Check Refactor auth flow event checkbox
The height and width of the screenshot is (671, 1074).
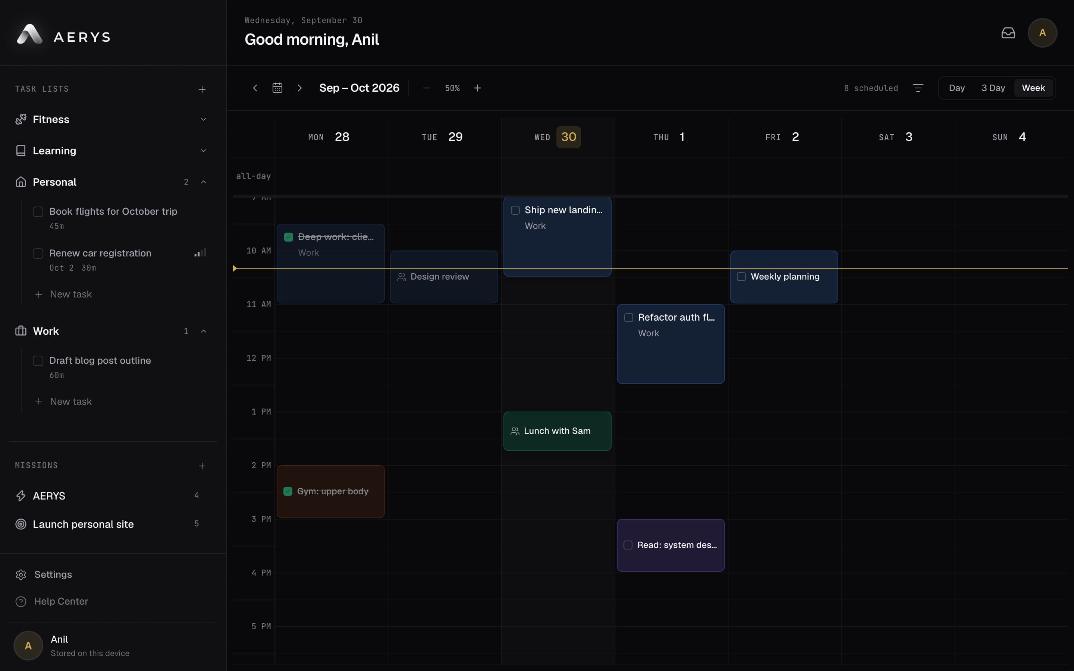pos(628,317)
